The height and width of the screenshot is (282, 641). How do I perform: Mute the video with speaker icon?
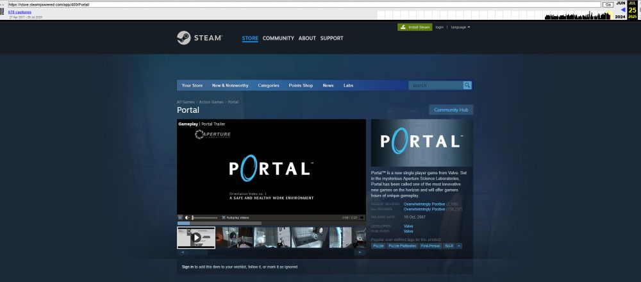pos(187,217)
